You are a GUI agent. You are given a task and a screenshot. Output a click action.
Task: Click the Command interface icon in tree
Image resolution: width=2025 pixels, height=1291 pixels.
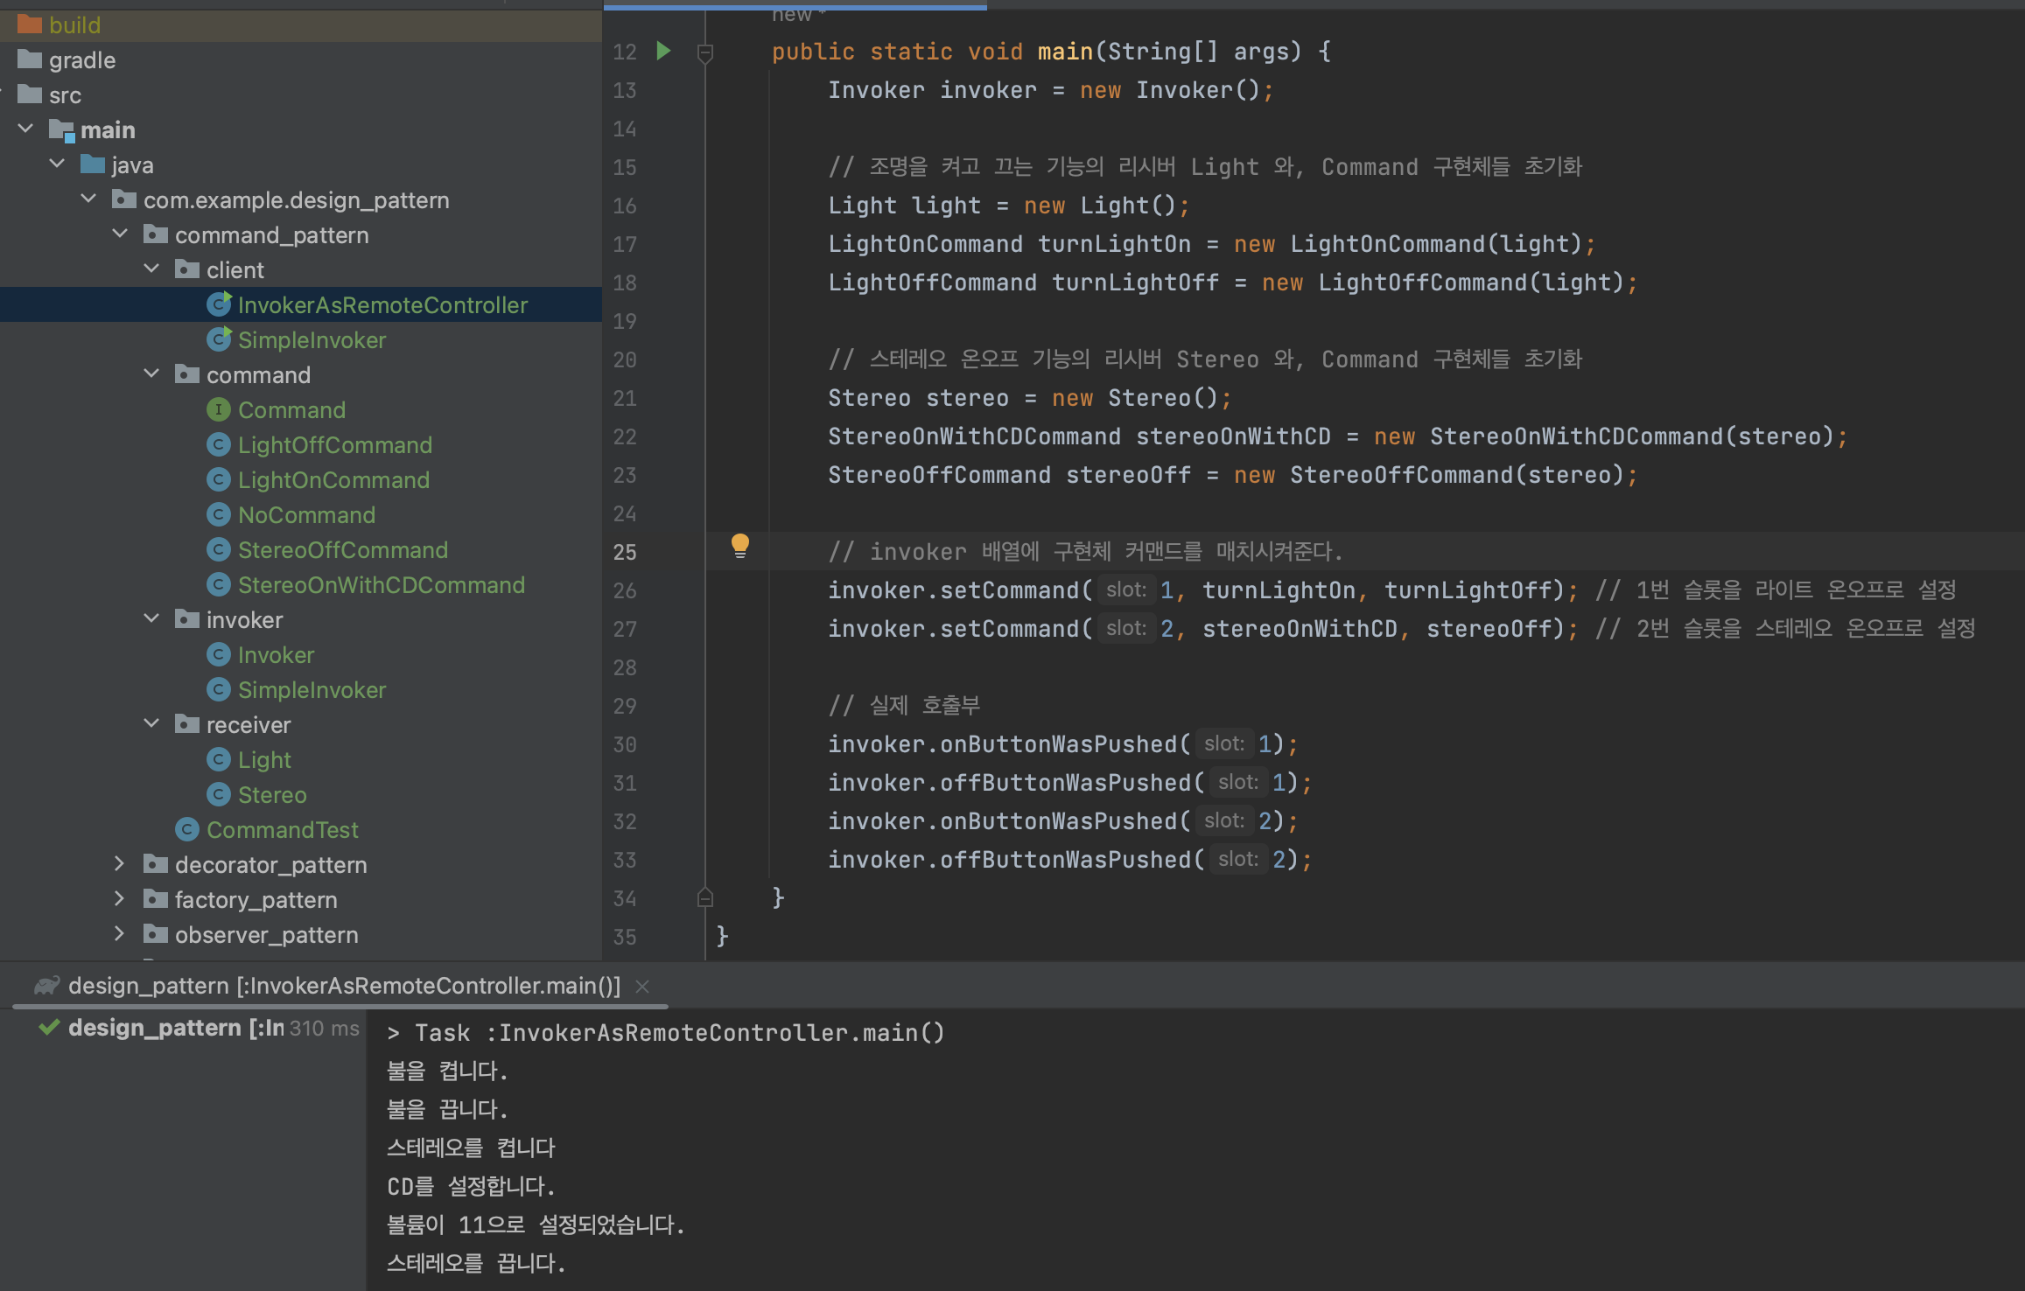coord(218,409)
